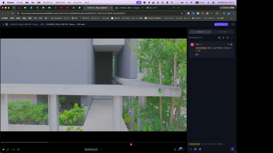The width and height of the screenshot is (273, 153).
Task: Open the ファイル menu in the menu bar
Action: 20,3
